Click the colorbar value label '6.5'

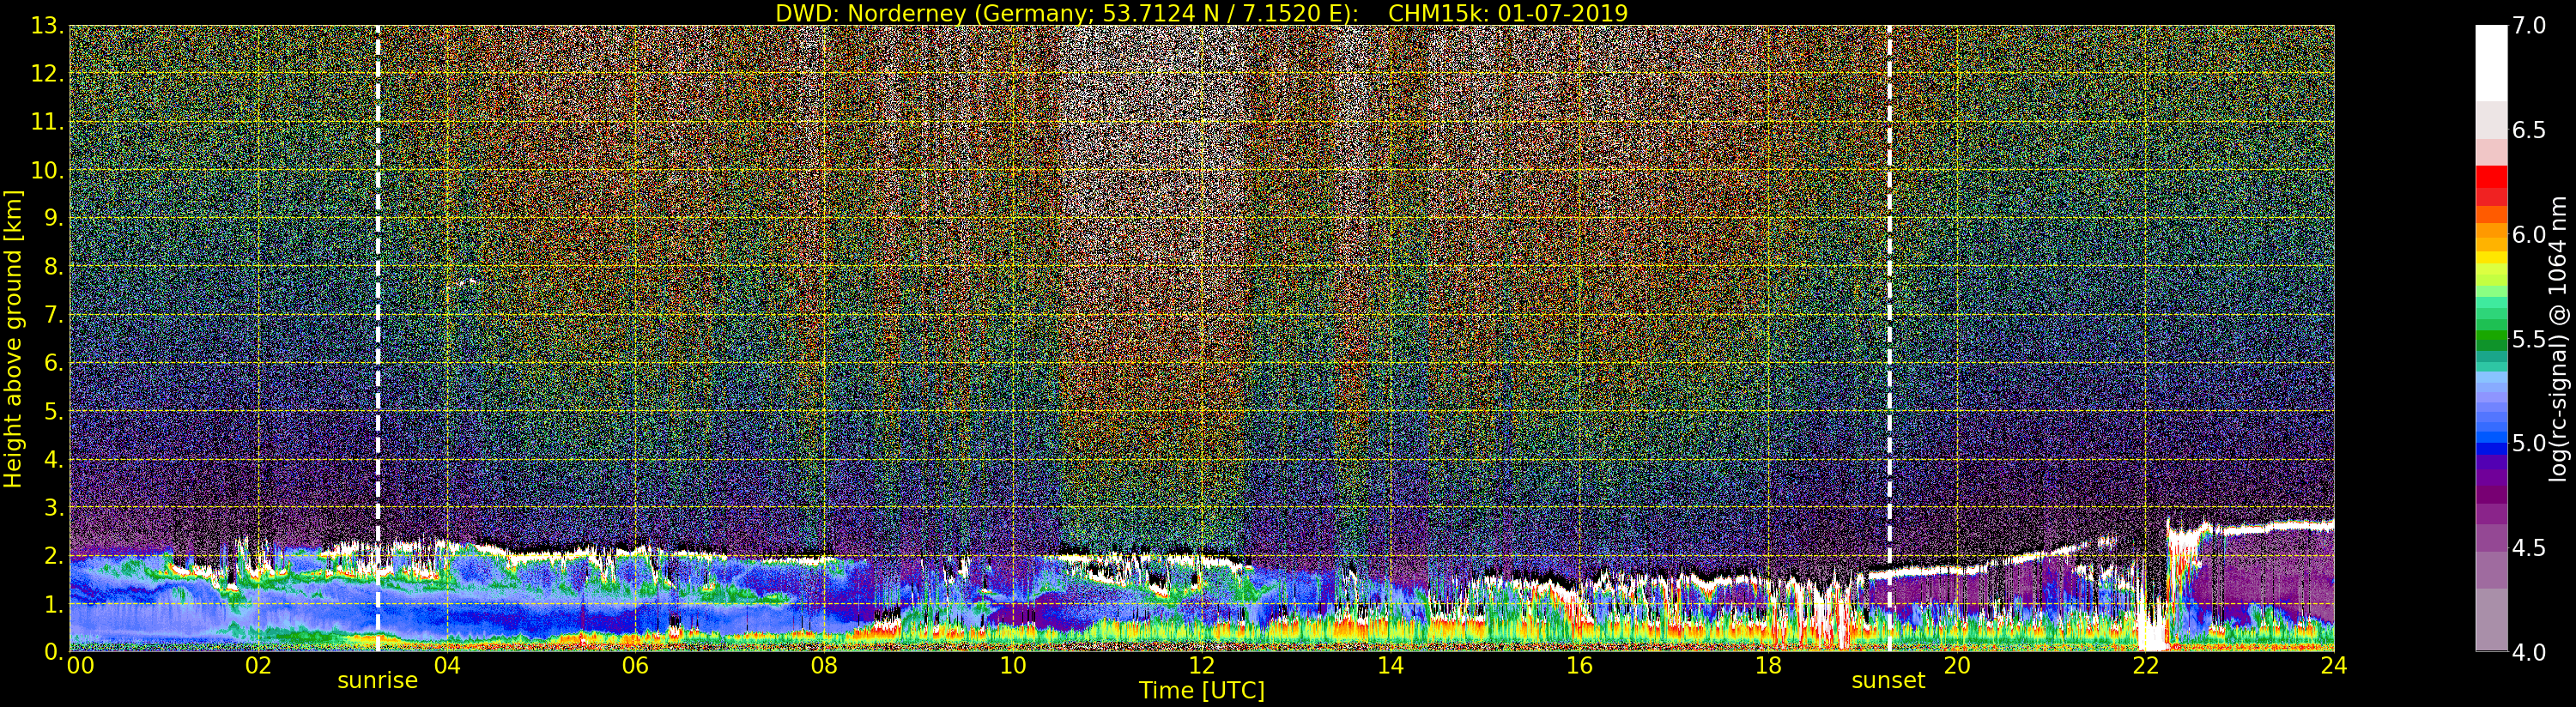pos(2529,130)
